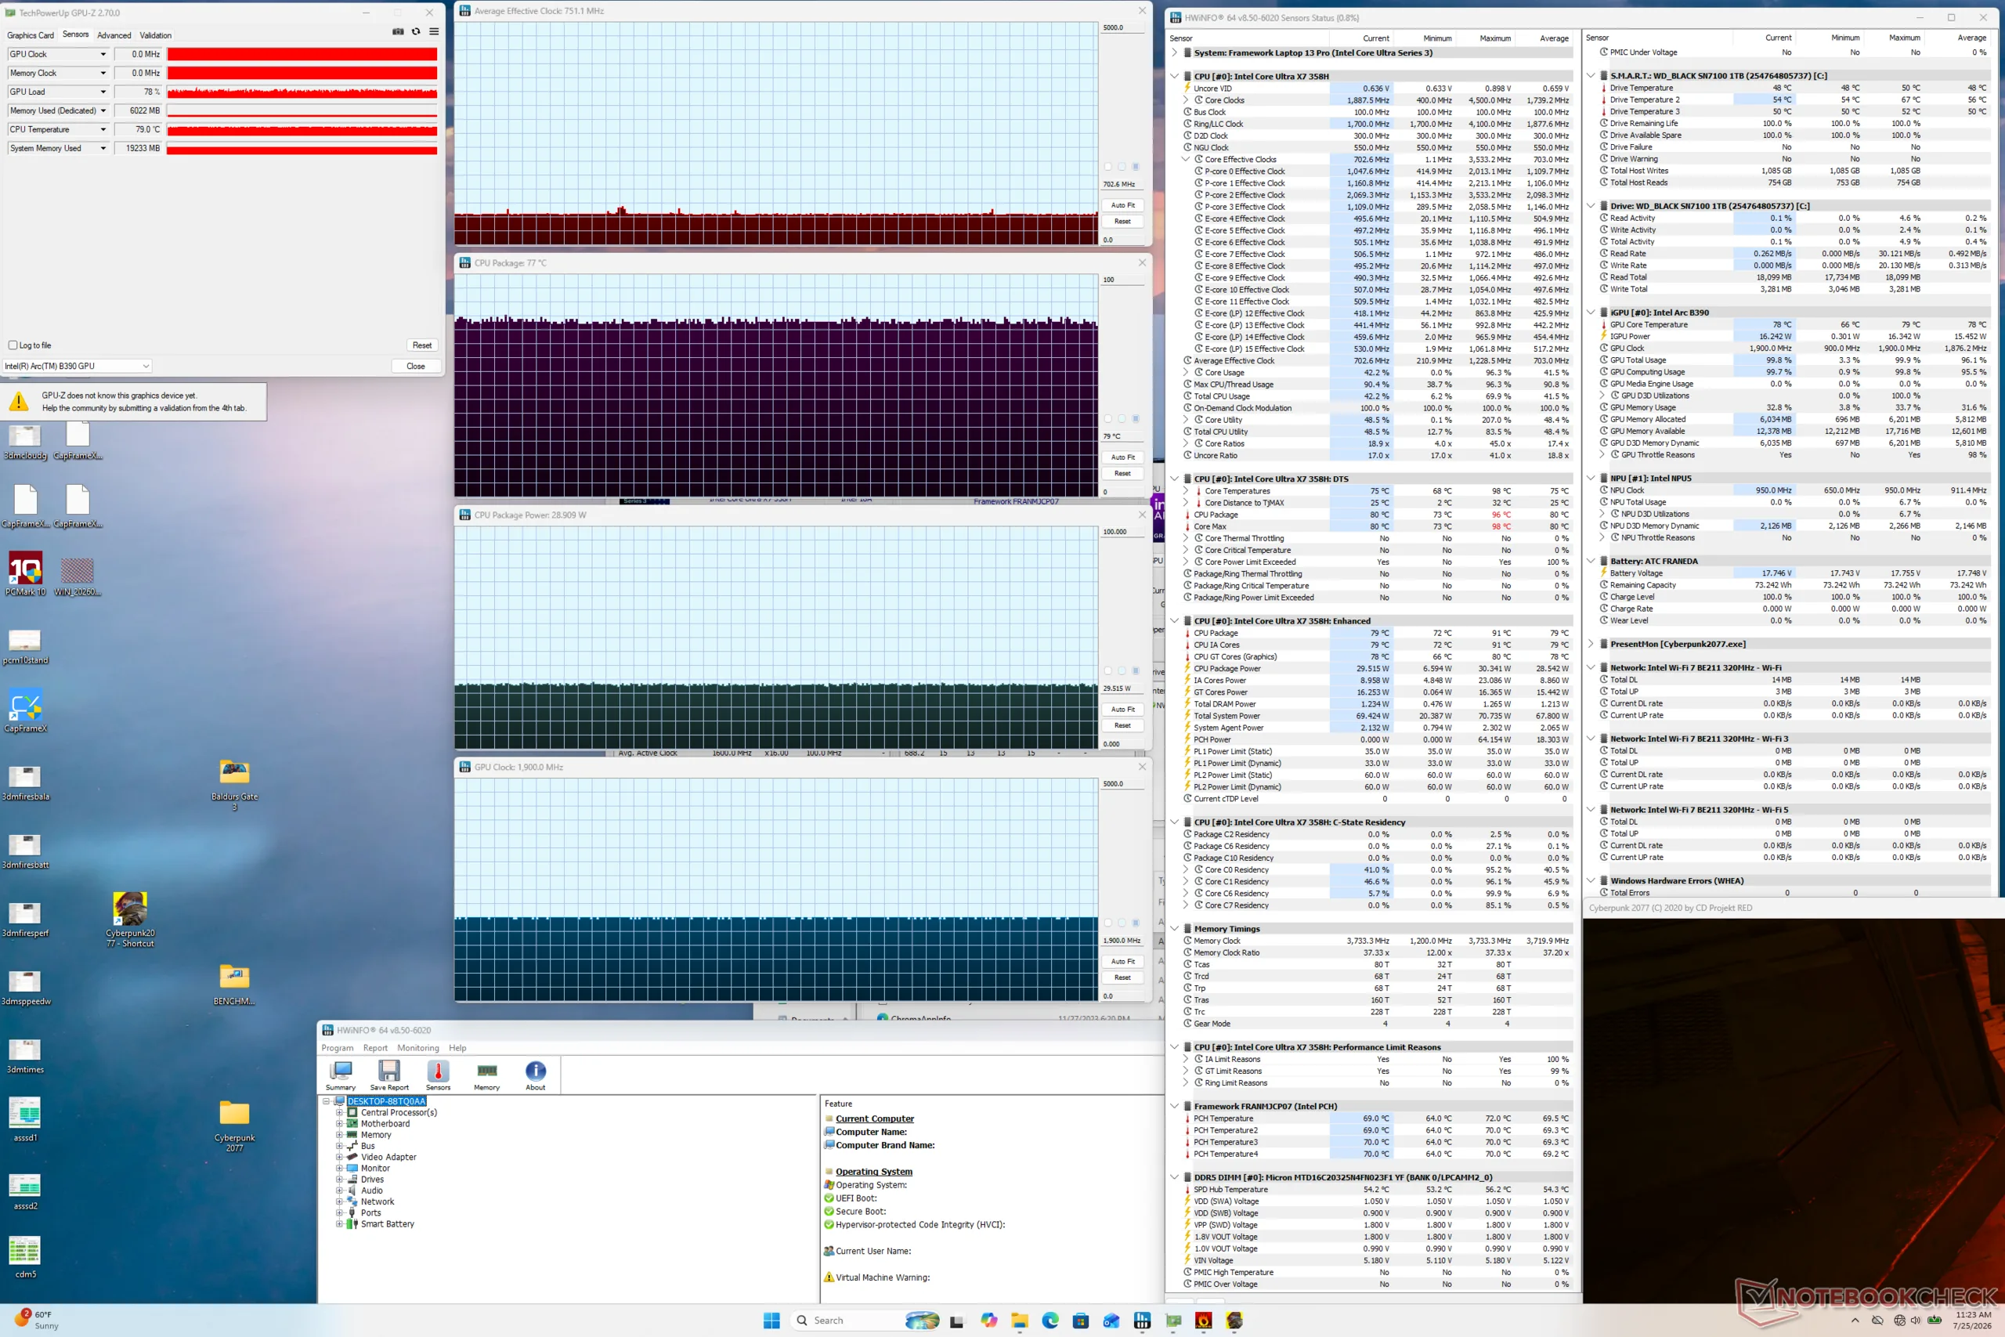Click Auto Fit on the Average Effective Clock graph

1122,205
